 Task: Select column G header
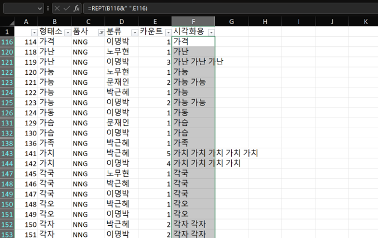[232, 22]
